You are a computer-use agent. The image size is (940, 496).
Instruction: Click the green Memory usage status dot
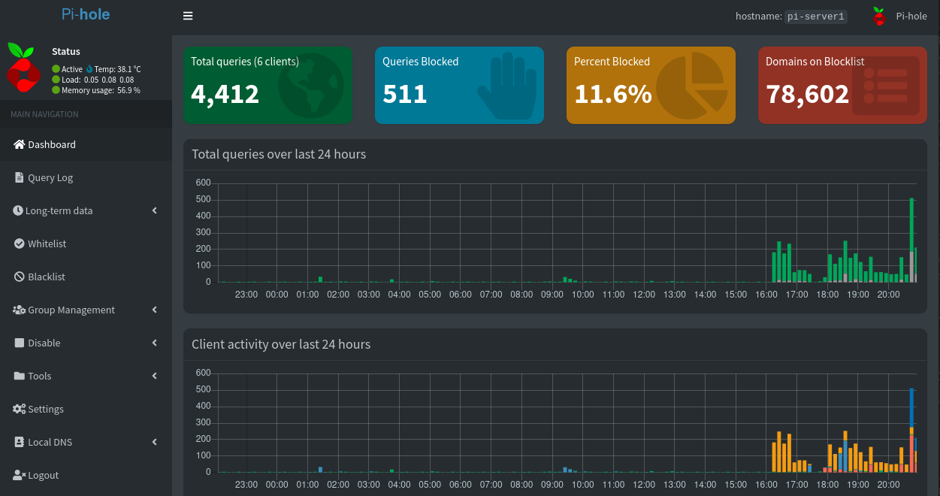point(56,90)
